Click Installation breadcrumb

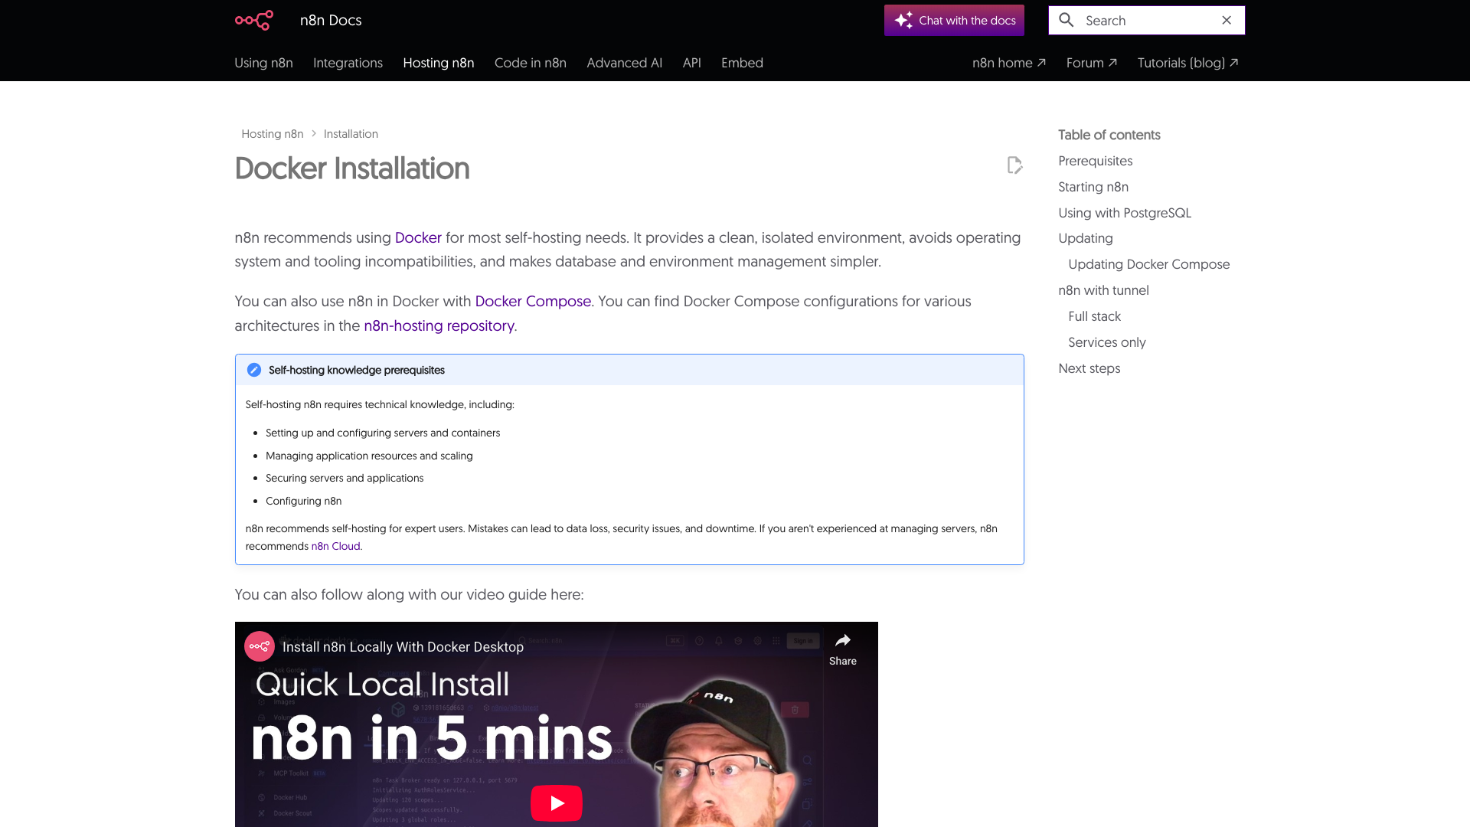[351, 134]
